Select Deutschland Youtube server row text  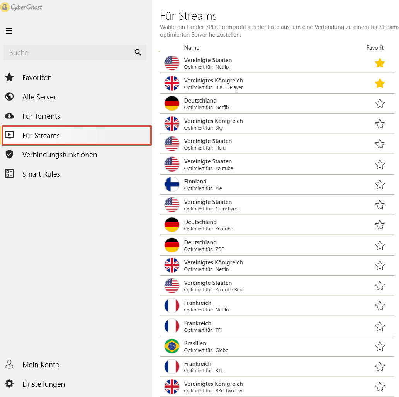pyautogui.click(x=209, y=225)
